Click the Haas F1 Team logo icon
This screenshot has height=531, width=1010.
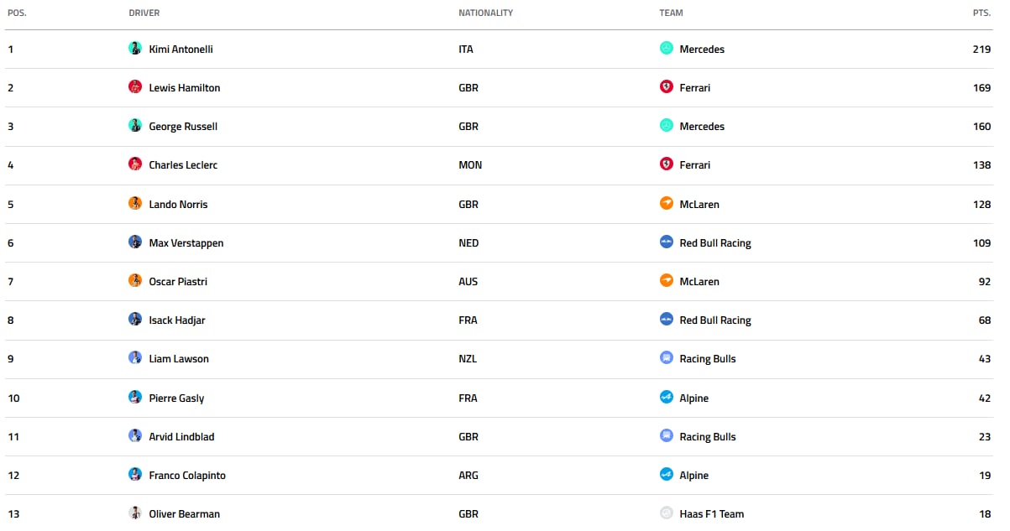tap(667, 513)
